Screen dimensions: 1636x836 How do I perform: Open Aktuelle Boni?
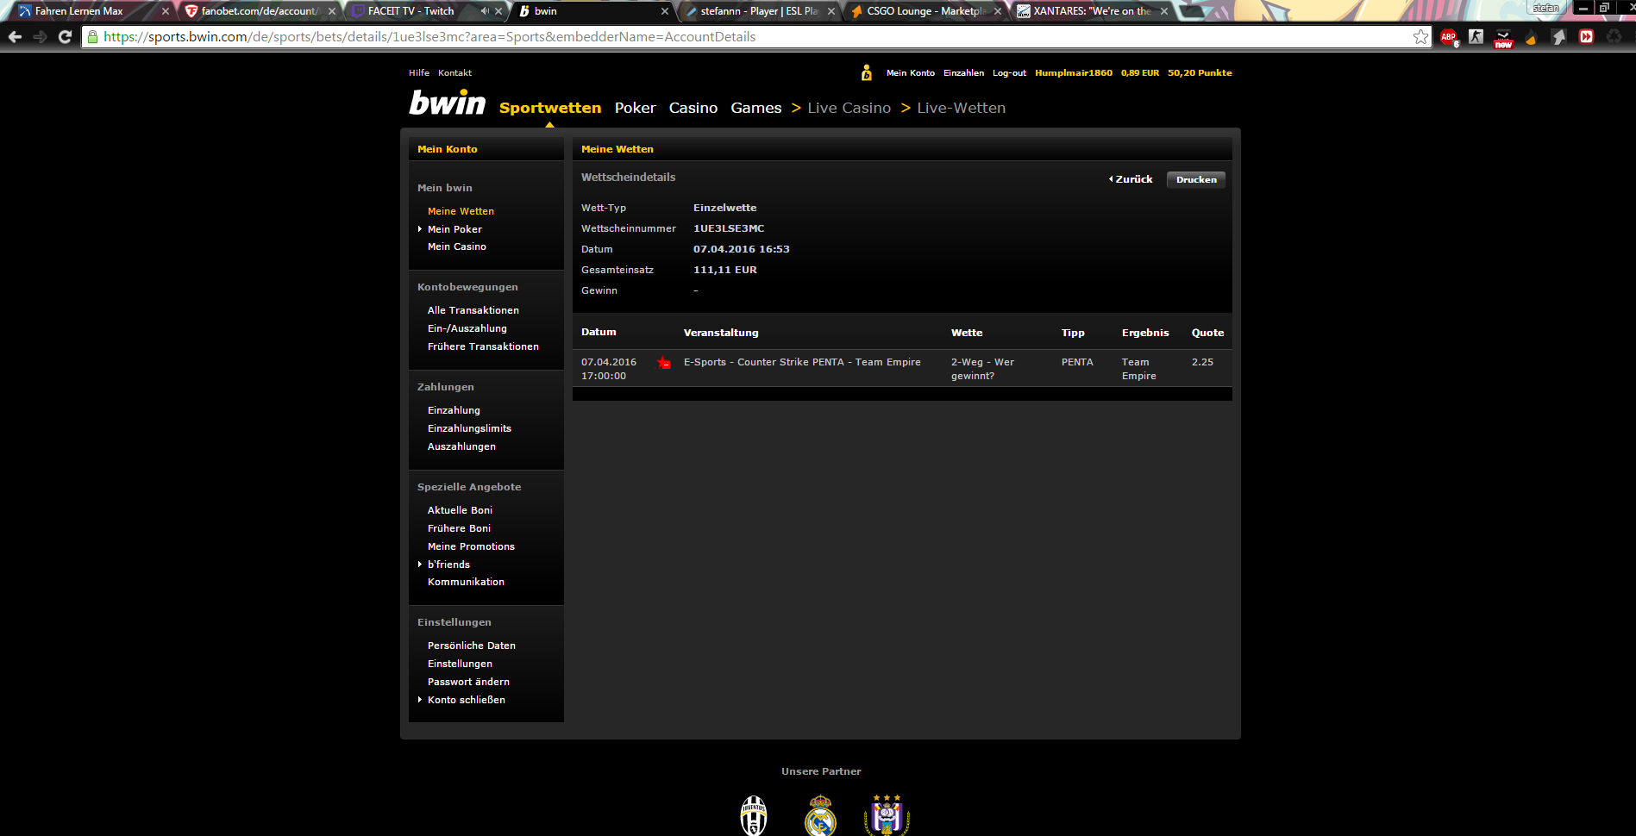[x=460, y=510]
